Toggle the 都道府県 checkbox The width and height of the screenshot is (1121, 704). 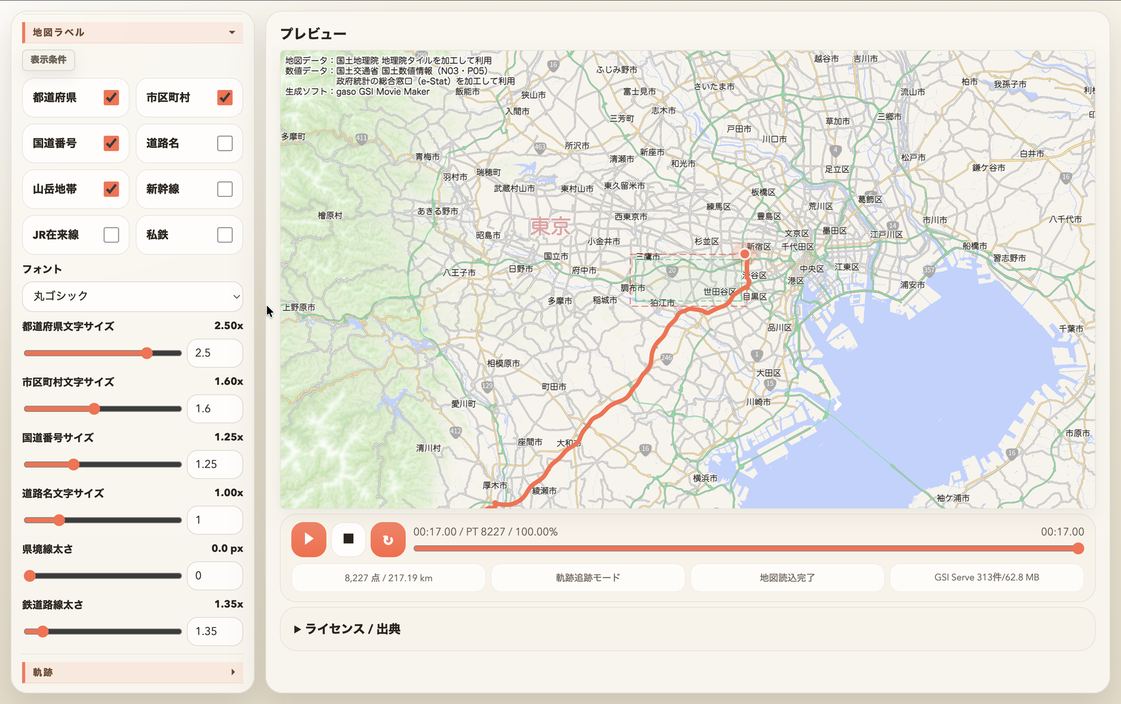[x=111, y=98]
